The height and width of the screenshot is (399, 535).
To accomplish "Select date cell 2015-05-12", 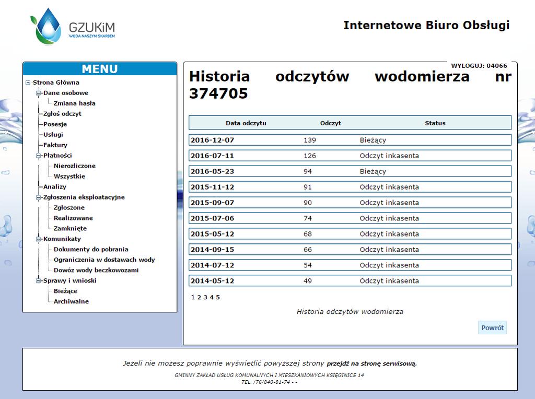I will pos(212,234).
